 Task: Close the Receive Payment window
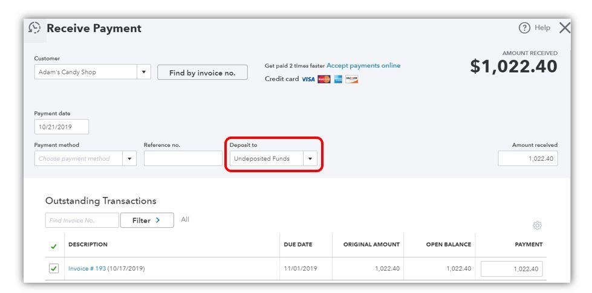(x=564, y=28)
